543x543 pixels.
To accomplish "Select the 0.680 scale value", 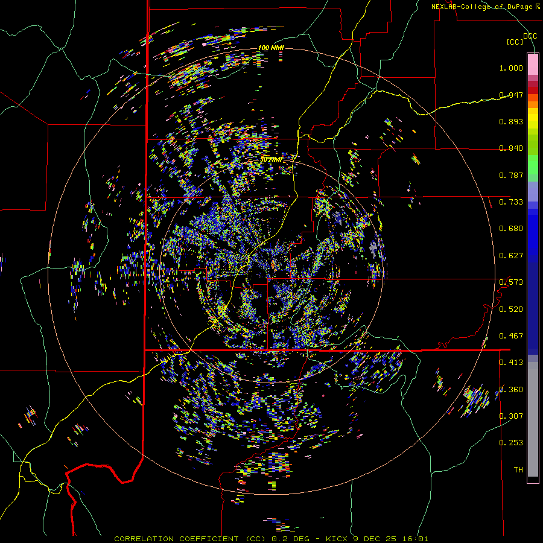I will [x=511, y=229].
